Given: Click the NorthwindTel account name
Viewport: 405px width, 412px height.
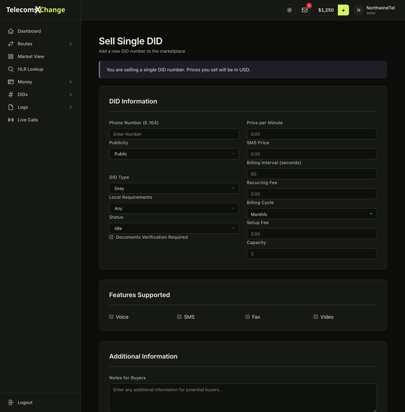Looking at the screenshot, I should pyautogui.click(x=380, y=8).
